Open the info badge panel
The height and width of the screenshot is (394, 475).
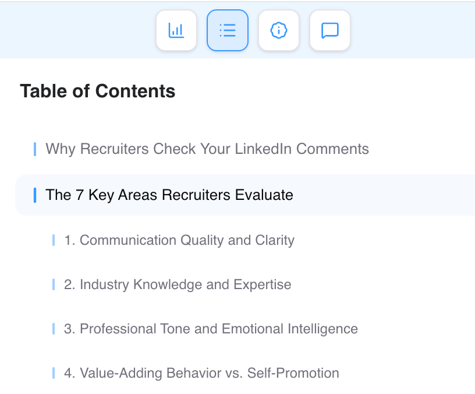pyautogui.click(x=279, y=30)
